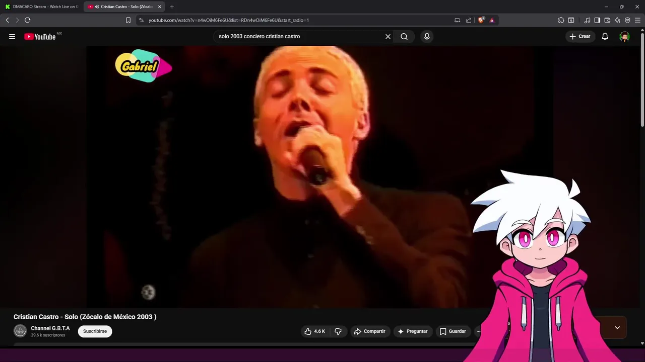This screenshot has width=645, height=362.
Task: Open the Preguntar AI assistant
Action: pyautogui.click(x=413, y=331)
